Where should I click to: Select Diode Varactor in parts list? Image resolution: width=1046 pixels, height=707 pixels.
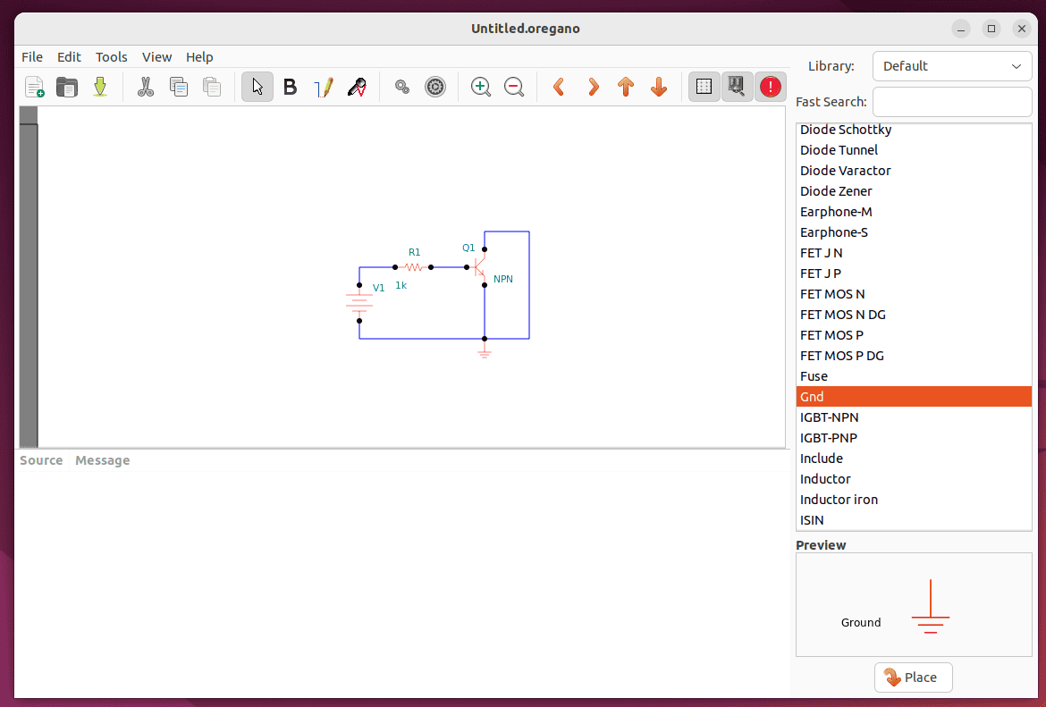(x=914, y=171)
